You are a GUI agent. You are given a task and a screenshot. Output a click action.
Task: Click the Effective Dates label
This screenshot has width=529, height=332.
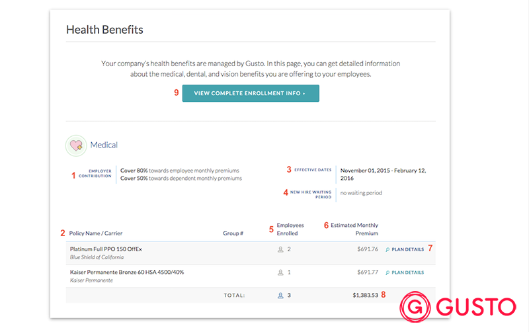point(313,170)
